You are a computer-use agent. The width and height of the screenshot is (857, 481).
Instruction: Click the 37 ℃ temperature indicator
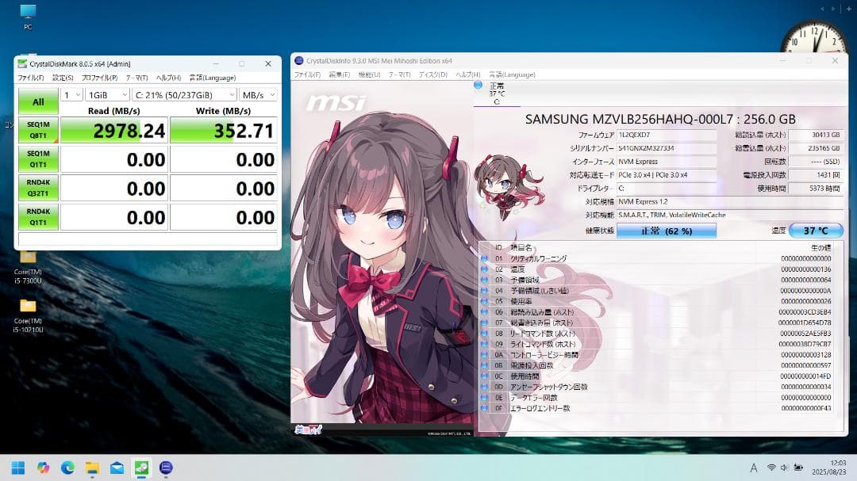(x=816, y=230)
